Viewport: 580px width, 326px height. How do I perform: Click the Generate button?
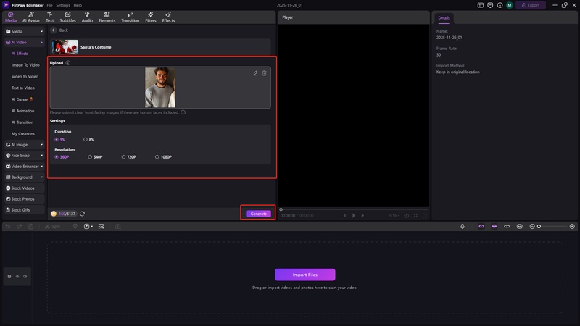[x=259, y=214]
